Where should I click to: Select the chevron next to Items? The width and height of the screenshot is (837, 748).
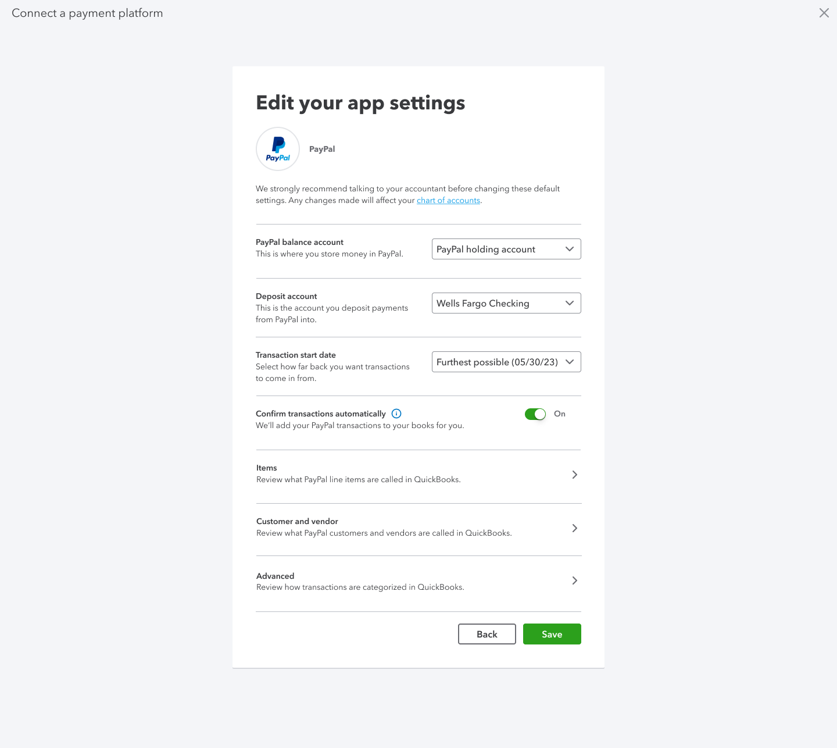click(574, 475)
